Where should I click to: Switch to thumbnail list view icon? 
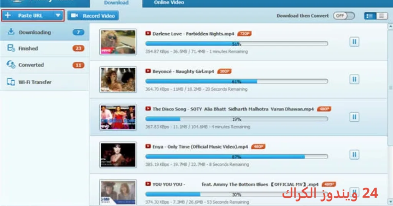370,16
